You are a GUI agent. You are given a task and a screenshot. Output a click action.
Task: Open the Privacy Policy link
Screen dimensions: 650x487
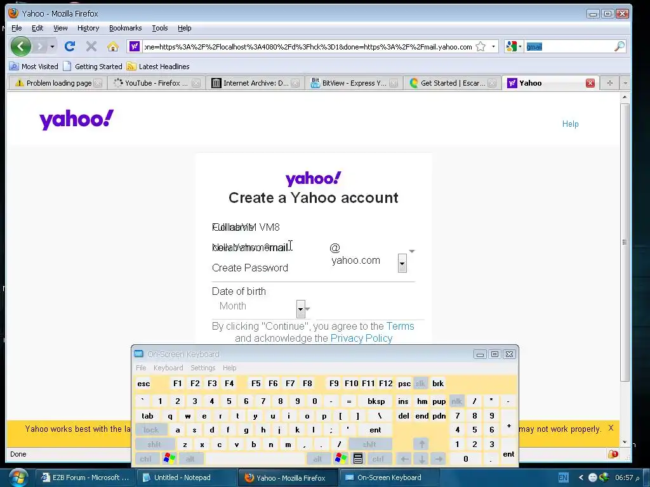(x=361, y=339)
